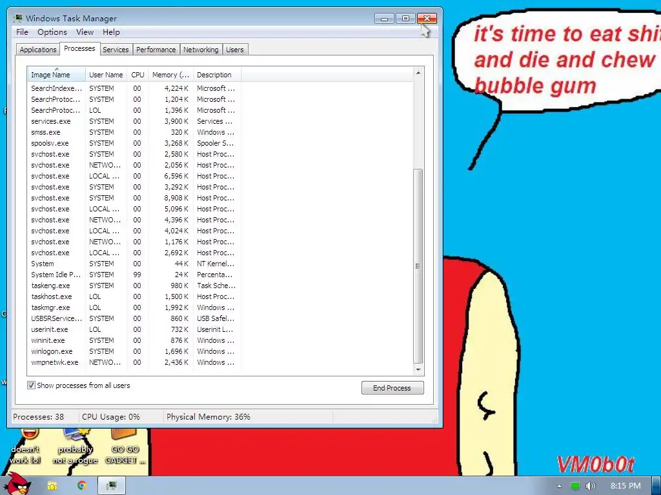661x495 pixels.
Task: Click CPU Usage: 0% status entry
Action: 111,417
